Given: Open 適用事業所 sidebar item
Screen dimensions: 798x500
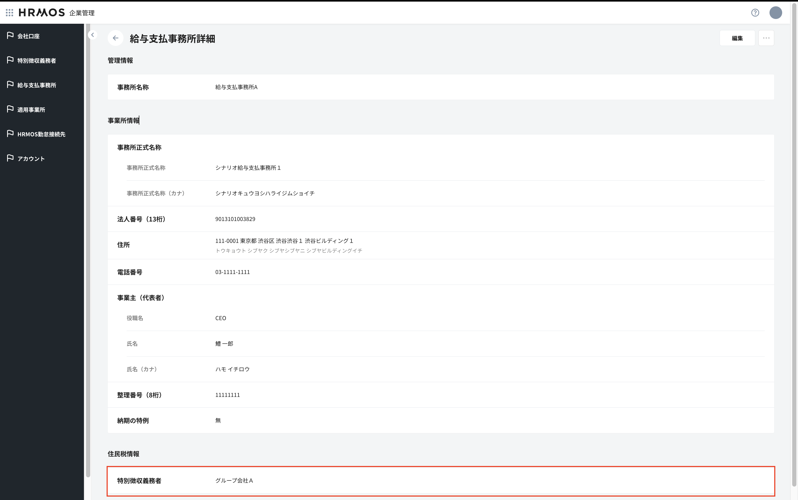Looking at the screenshot, I should point(31,109).
